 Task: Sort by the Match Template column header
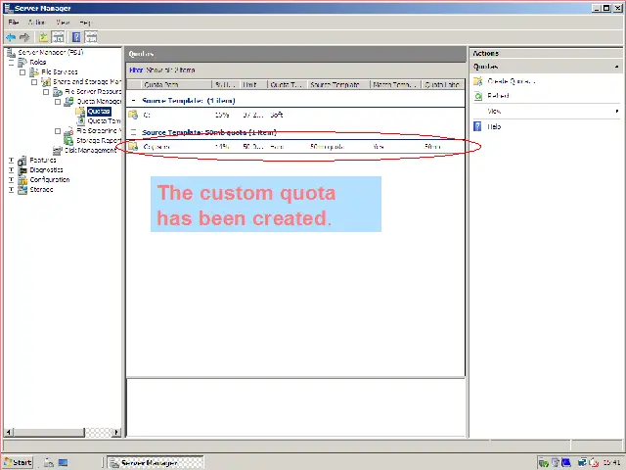[395, 85]
